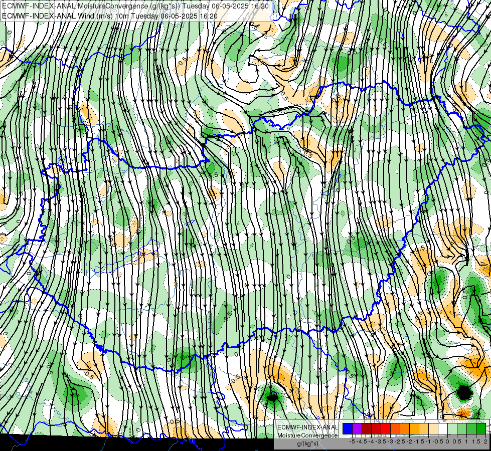Pick the dark maroon legend swatch above -4.5
The width and height of the screenshot is (491, 451).
coord(367,429)
